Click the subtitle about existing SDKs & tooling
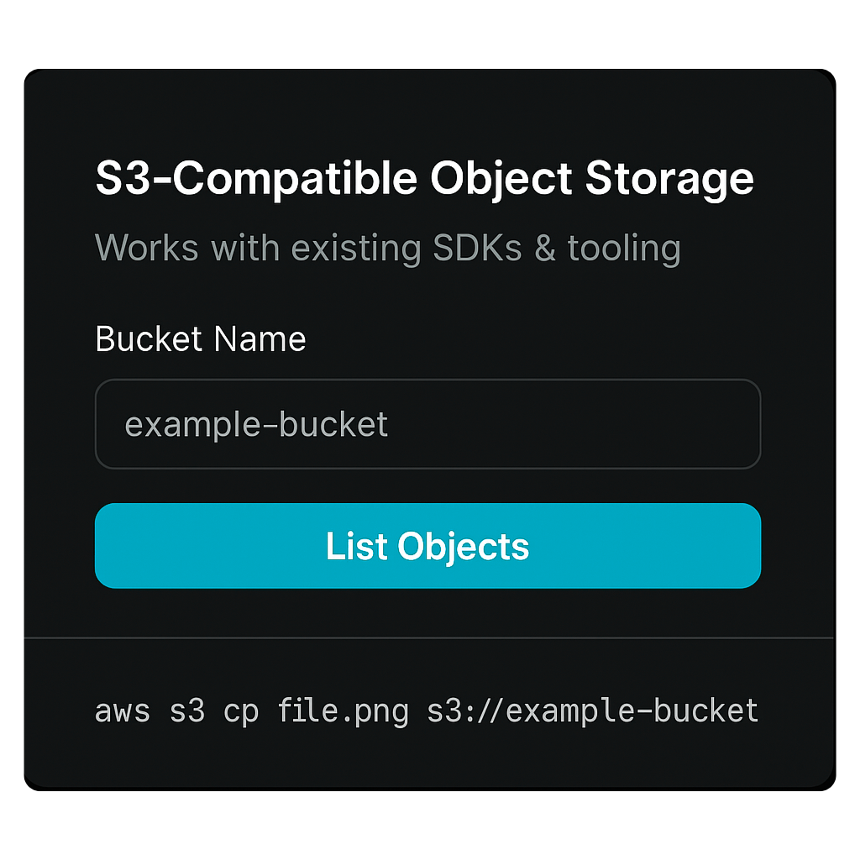This screenshot has height=860, width=860. pyautogui.click(x=387, y=248)
